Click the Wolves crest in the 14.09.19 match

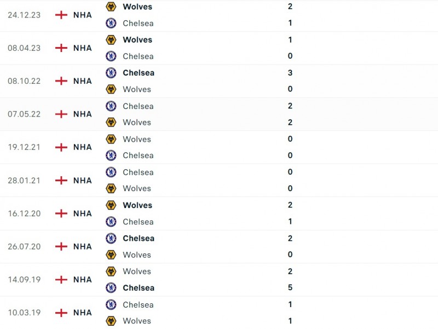click(x=111, y=272)
